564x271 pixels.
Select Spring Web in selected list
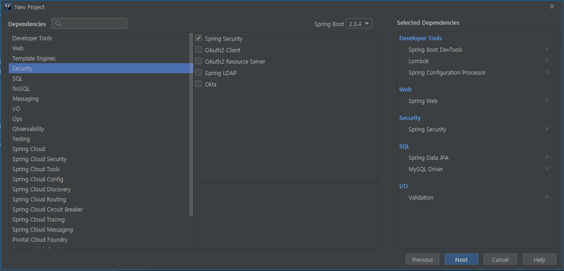point(423,101)
